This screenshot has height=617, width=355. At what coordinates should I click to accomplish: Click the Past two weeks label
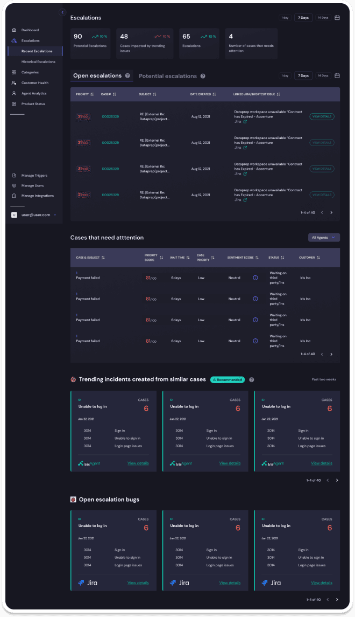pos(324,379)
